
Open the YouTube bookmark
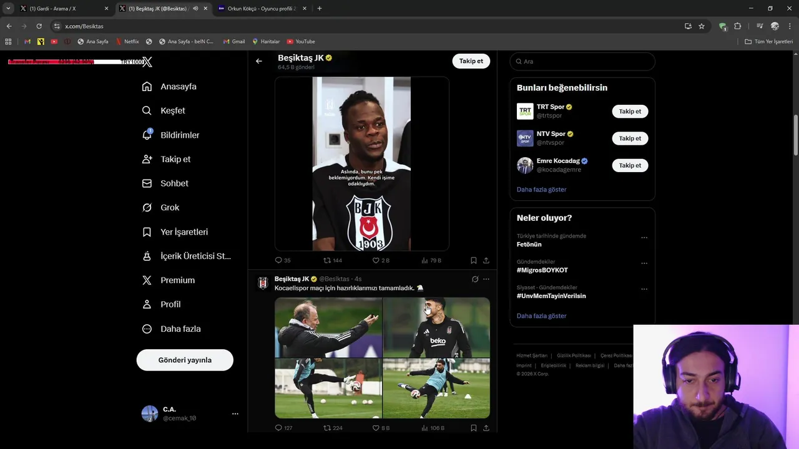pyautogui.click(x=301, y=42)
